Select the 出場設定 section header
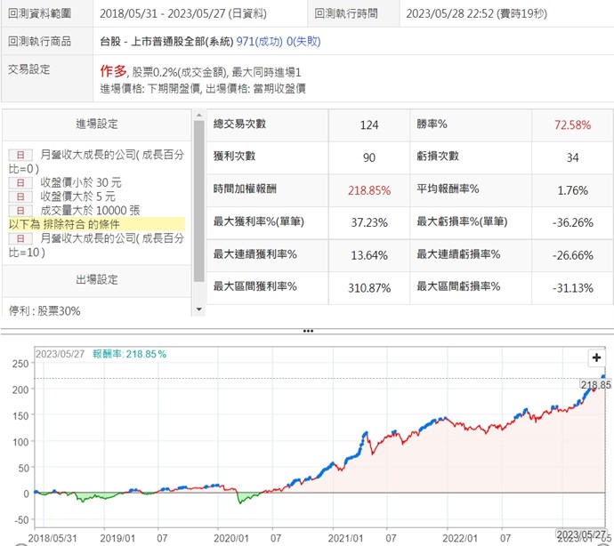 pyautogui.click(x=96, y=280)
